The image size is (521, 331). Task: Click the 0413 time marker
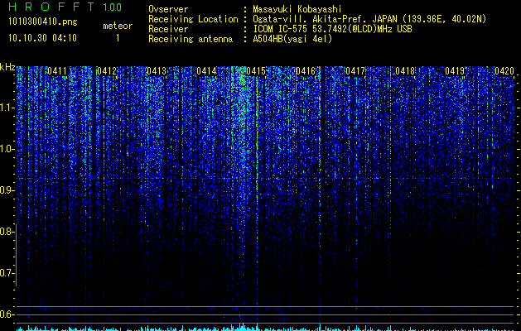coord(157,71)
